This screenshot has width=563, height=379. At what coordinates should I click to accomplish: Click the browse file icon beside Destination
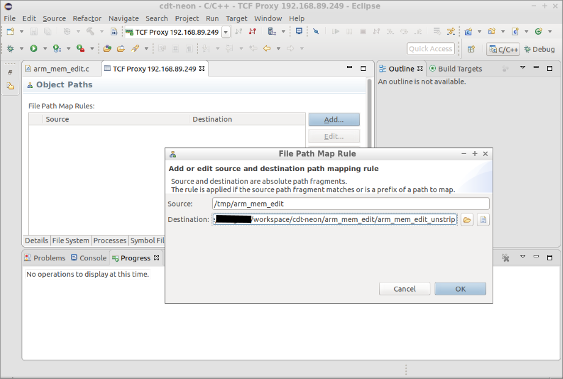[484, 219]
